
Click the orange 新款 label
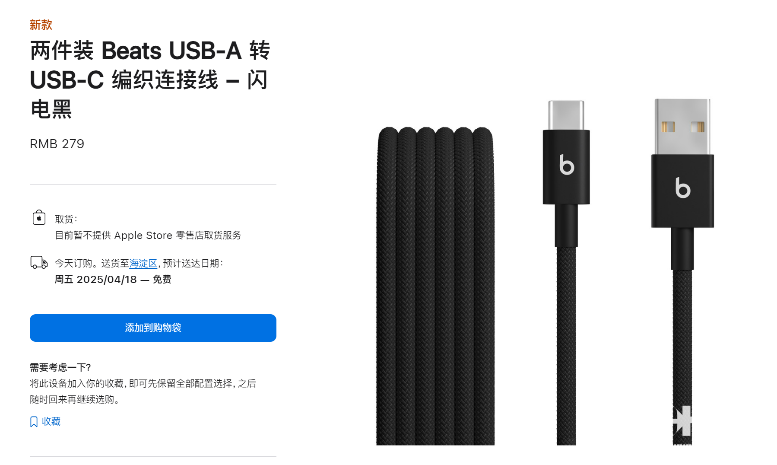coord(41,25)
